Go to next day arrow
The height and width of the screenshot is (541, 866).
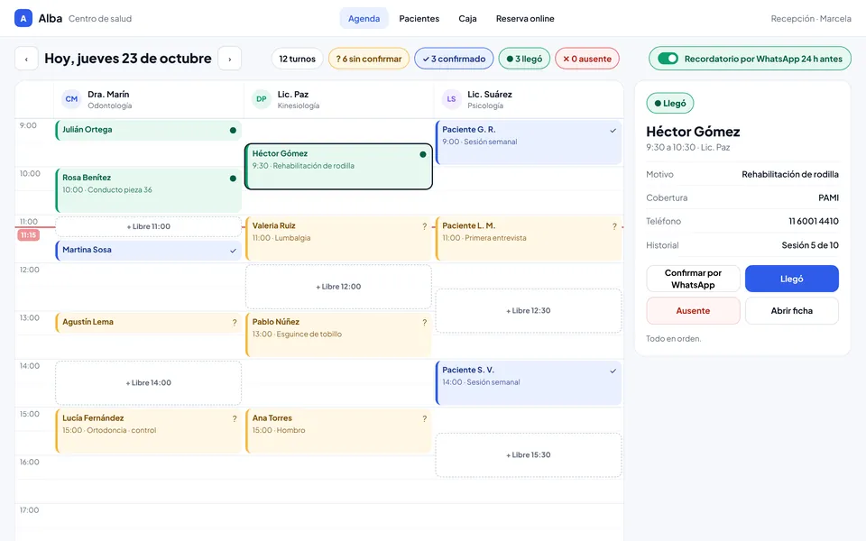[230, 59]
